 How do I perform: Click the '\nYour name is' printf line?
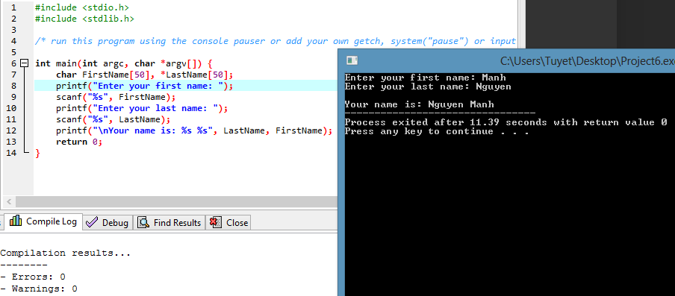pos(194,130)
